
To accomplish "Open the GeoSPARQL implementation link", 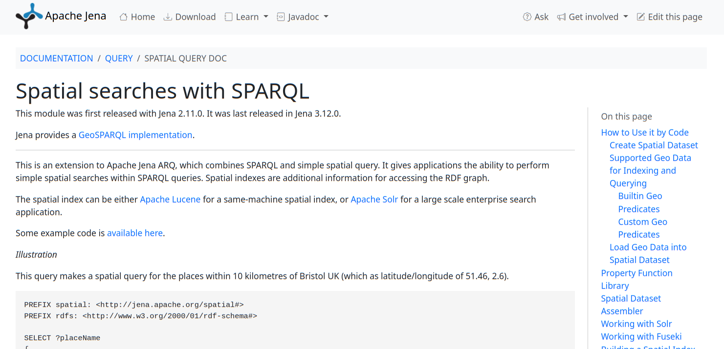I will 135,135.
